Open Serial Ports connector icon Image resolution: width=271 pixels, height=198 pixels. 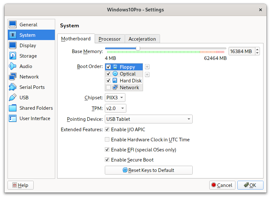click(13, 87)
